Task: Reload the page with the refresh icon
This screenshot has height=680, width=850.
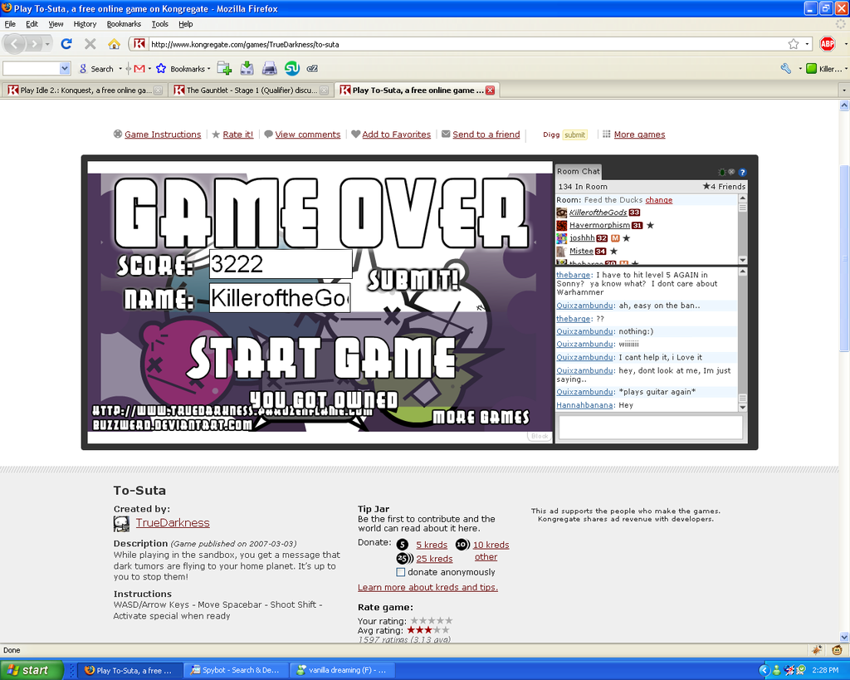Action: click(66, 44)
